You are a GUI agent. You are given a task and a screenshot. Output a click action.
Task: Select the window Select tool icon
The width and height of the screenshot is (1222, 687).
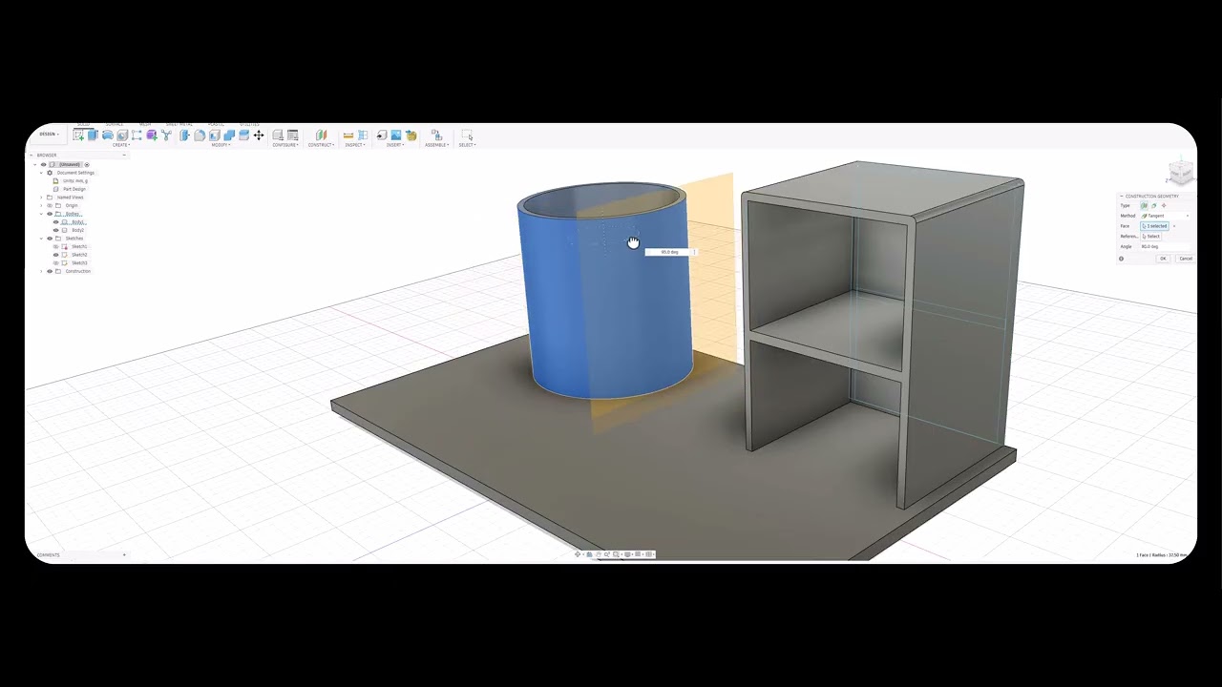tap(467, 135)
